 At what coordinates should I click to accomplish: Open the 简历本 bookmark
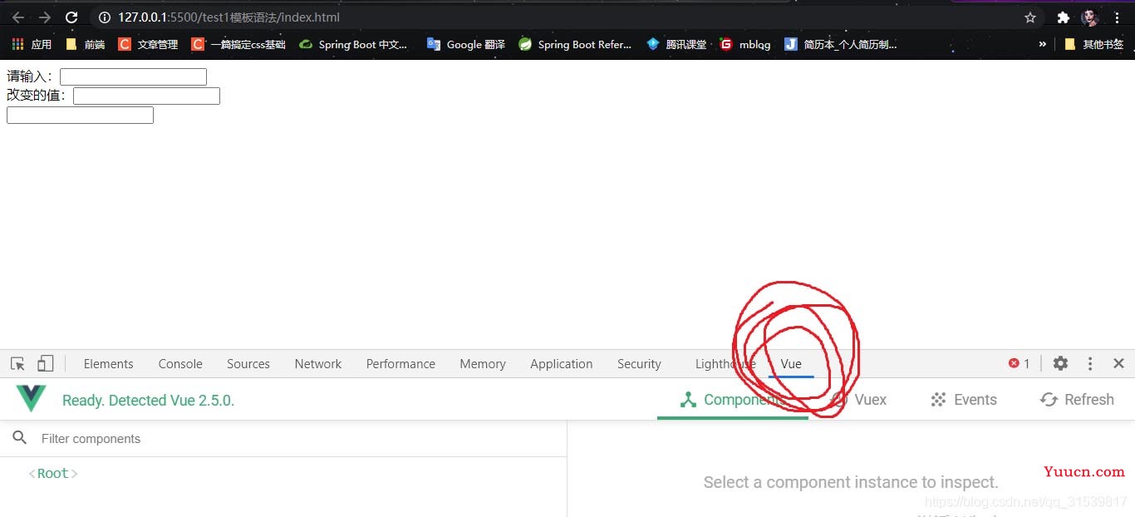coord(841,44)
